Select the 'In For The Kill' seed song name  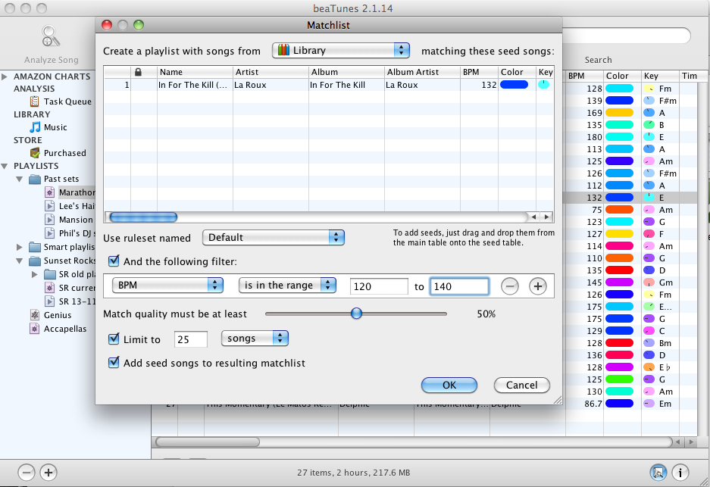(193, 85)
